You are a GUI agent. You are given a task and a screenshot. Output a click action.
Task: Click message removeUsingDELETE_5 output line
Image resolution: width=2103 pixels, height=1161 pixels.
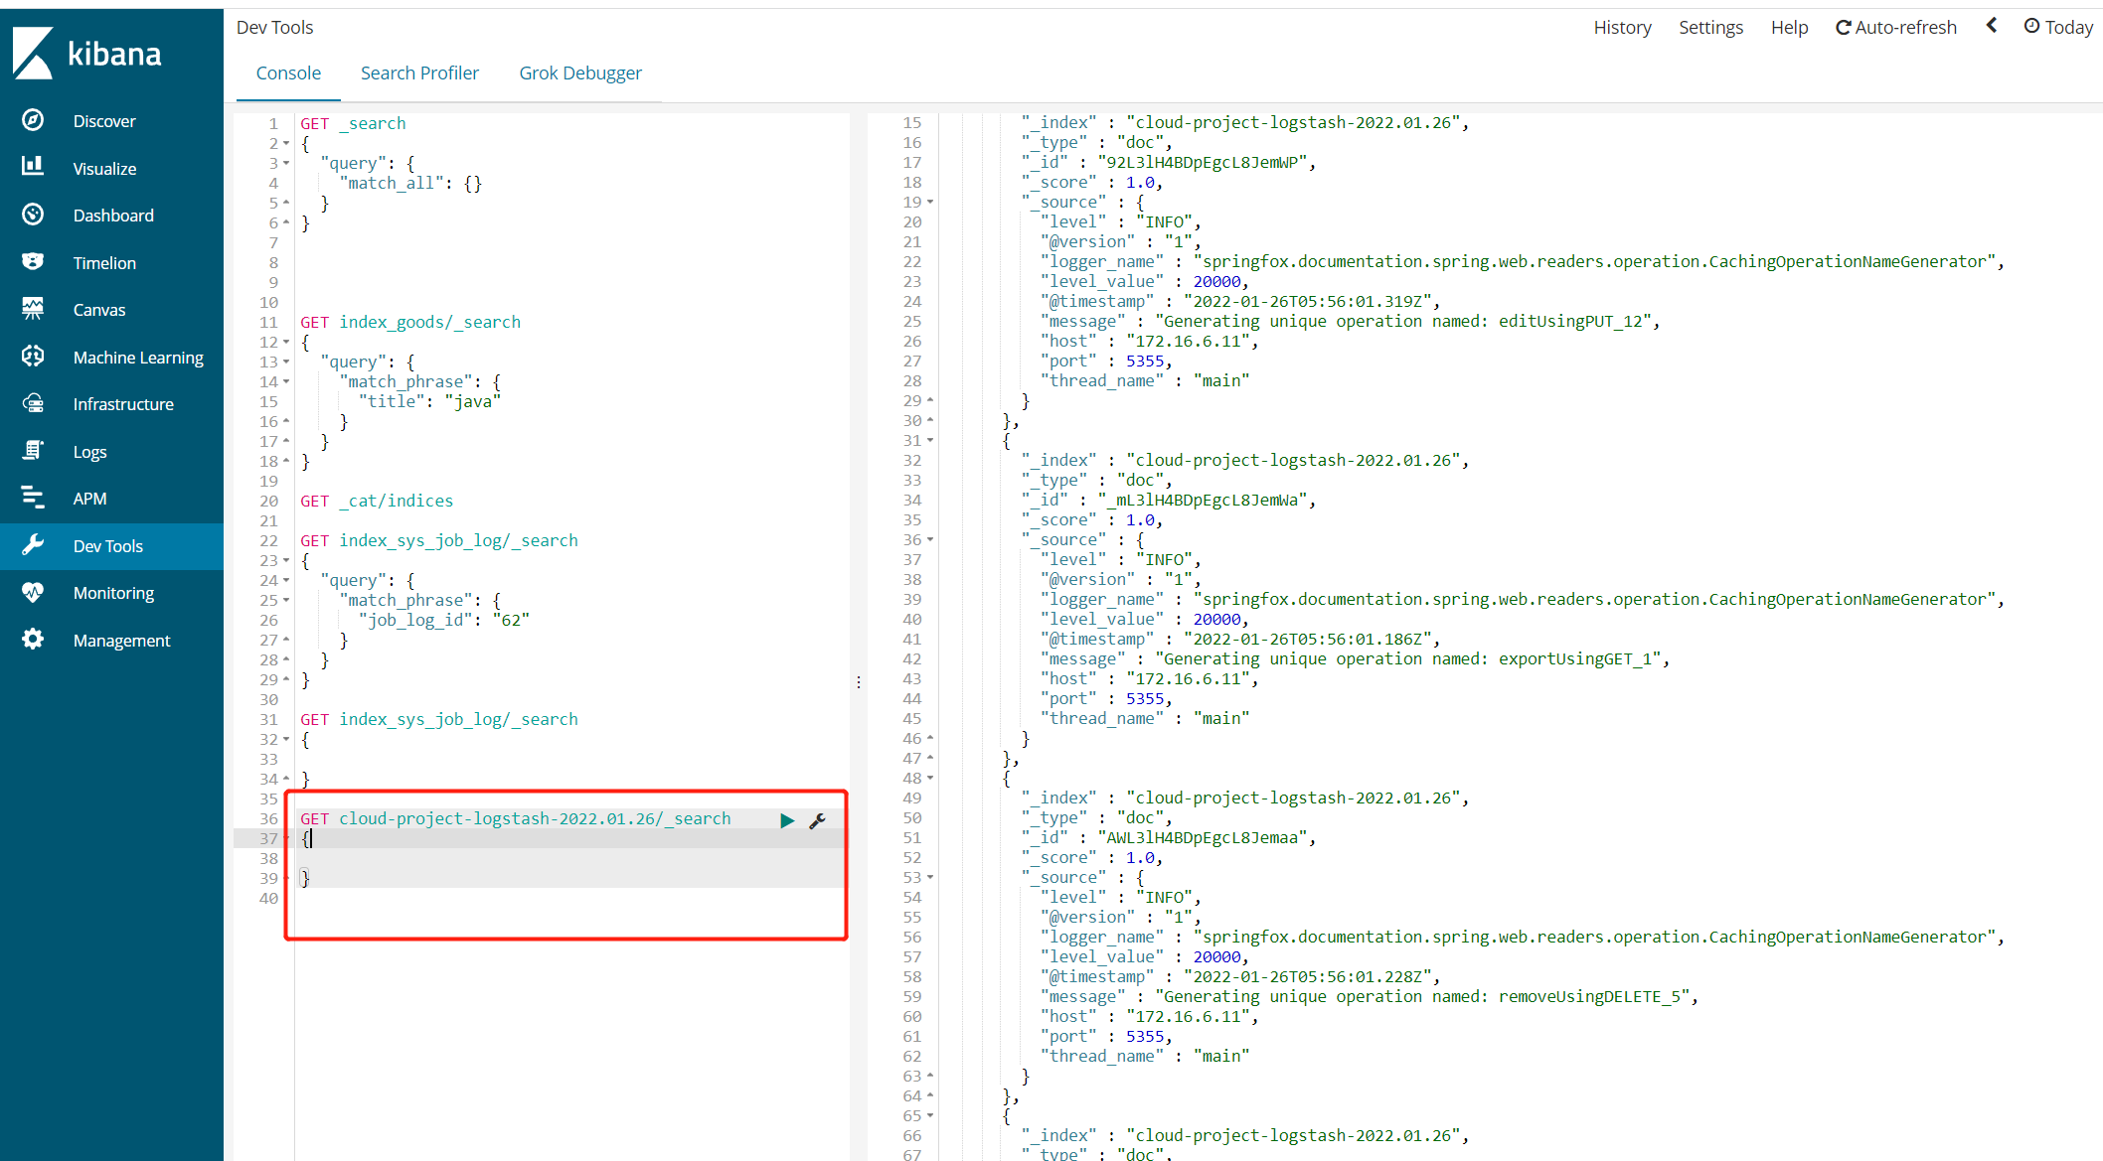pyautogui.click(x=1369, y=997)
